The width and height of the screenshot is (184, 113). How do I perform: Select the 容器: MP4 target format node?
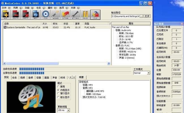(87, 85)
